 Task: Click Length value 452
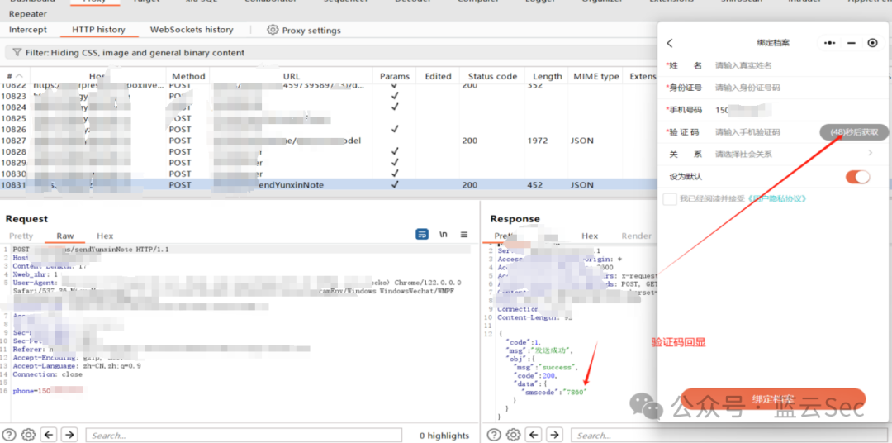(535, 185)
